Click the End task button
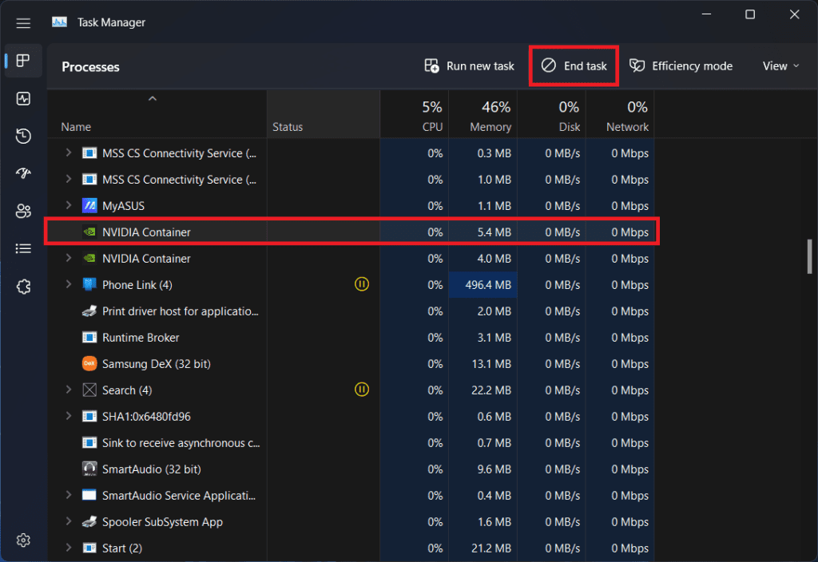Image resolution: width=818 pixels, height=562 pixels. tap(574, 65)
